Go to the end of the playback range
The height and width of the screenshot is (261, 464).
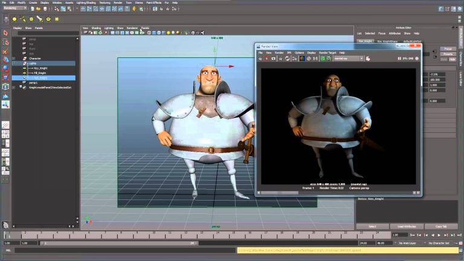tap(460, 235)
